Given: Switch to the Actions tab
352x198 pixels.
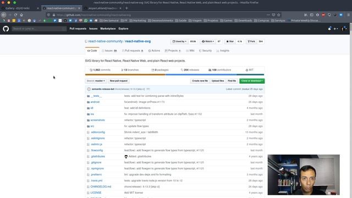Looking at the screenshot, I should 154,51.
